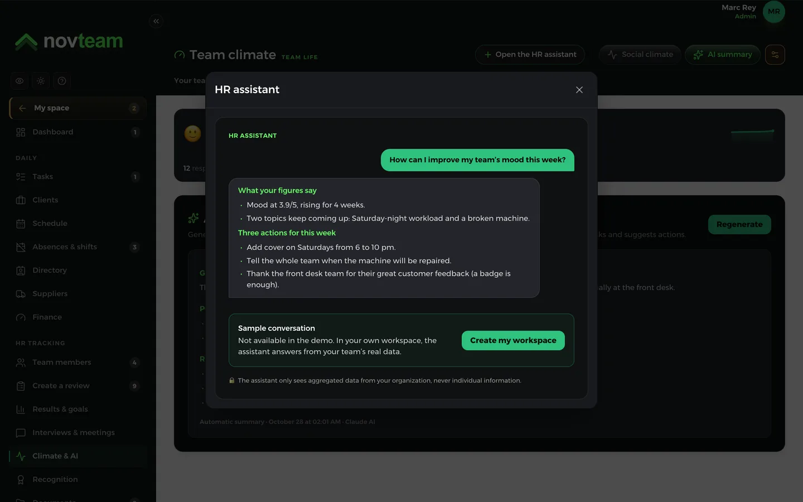Screen dimensions: 803x502
Task: Click the Recognition award icon
Action: point(21,480)
